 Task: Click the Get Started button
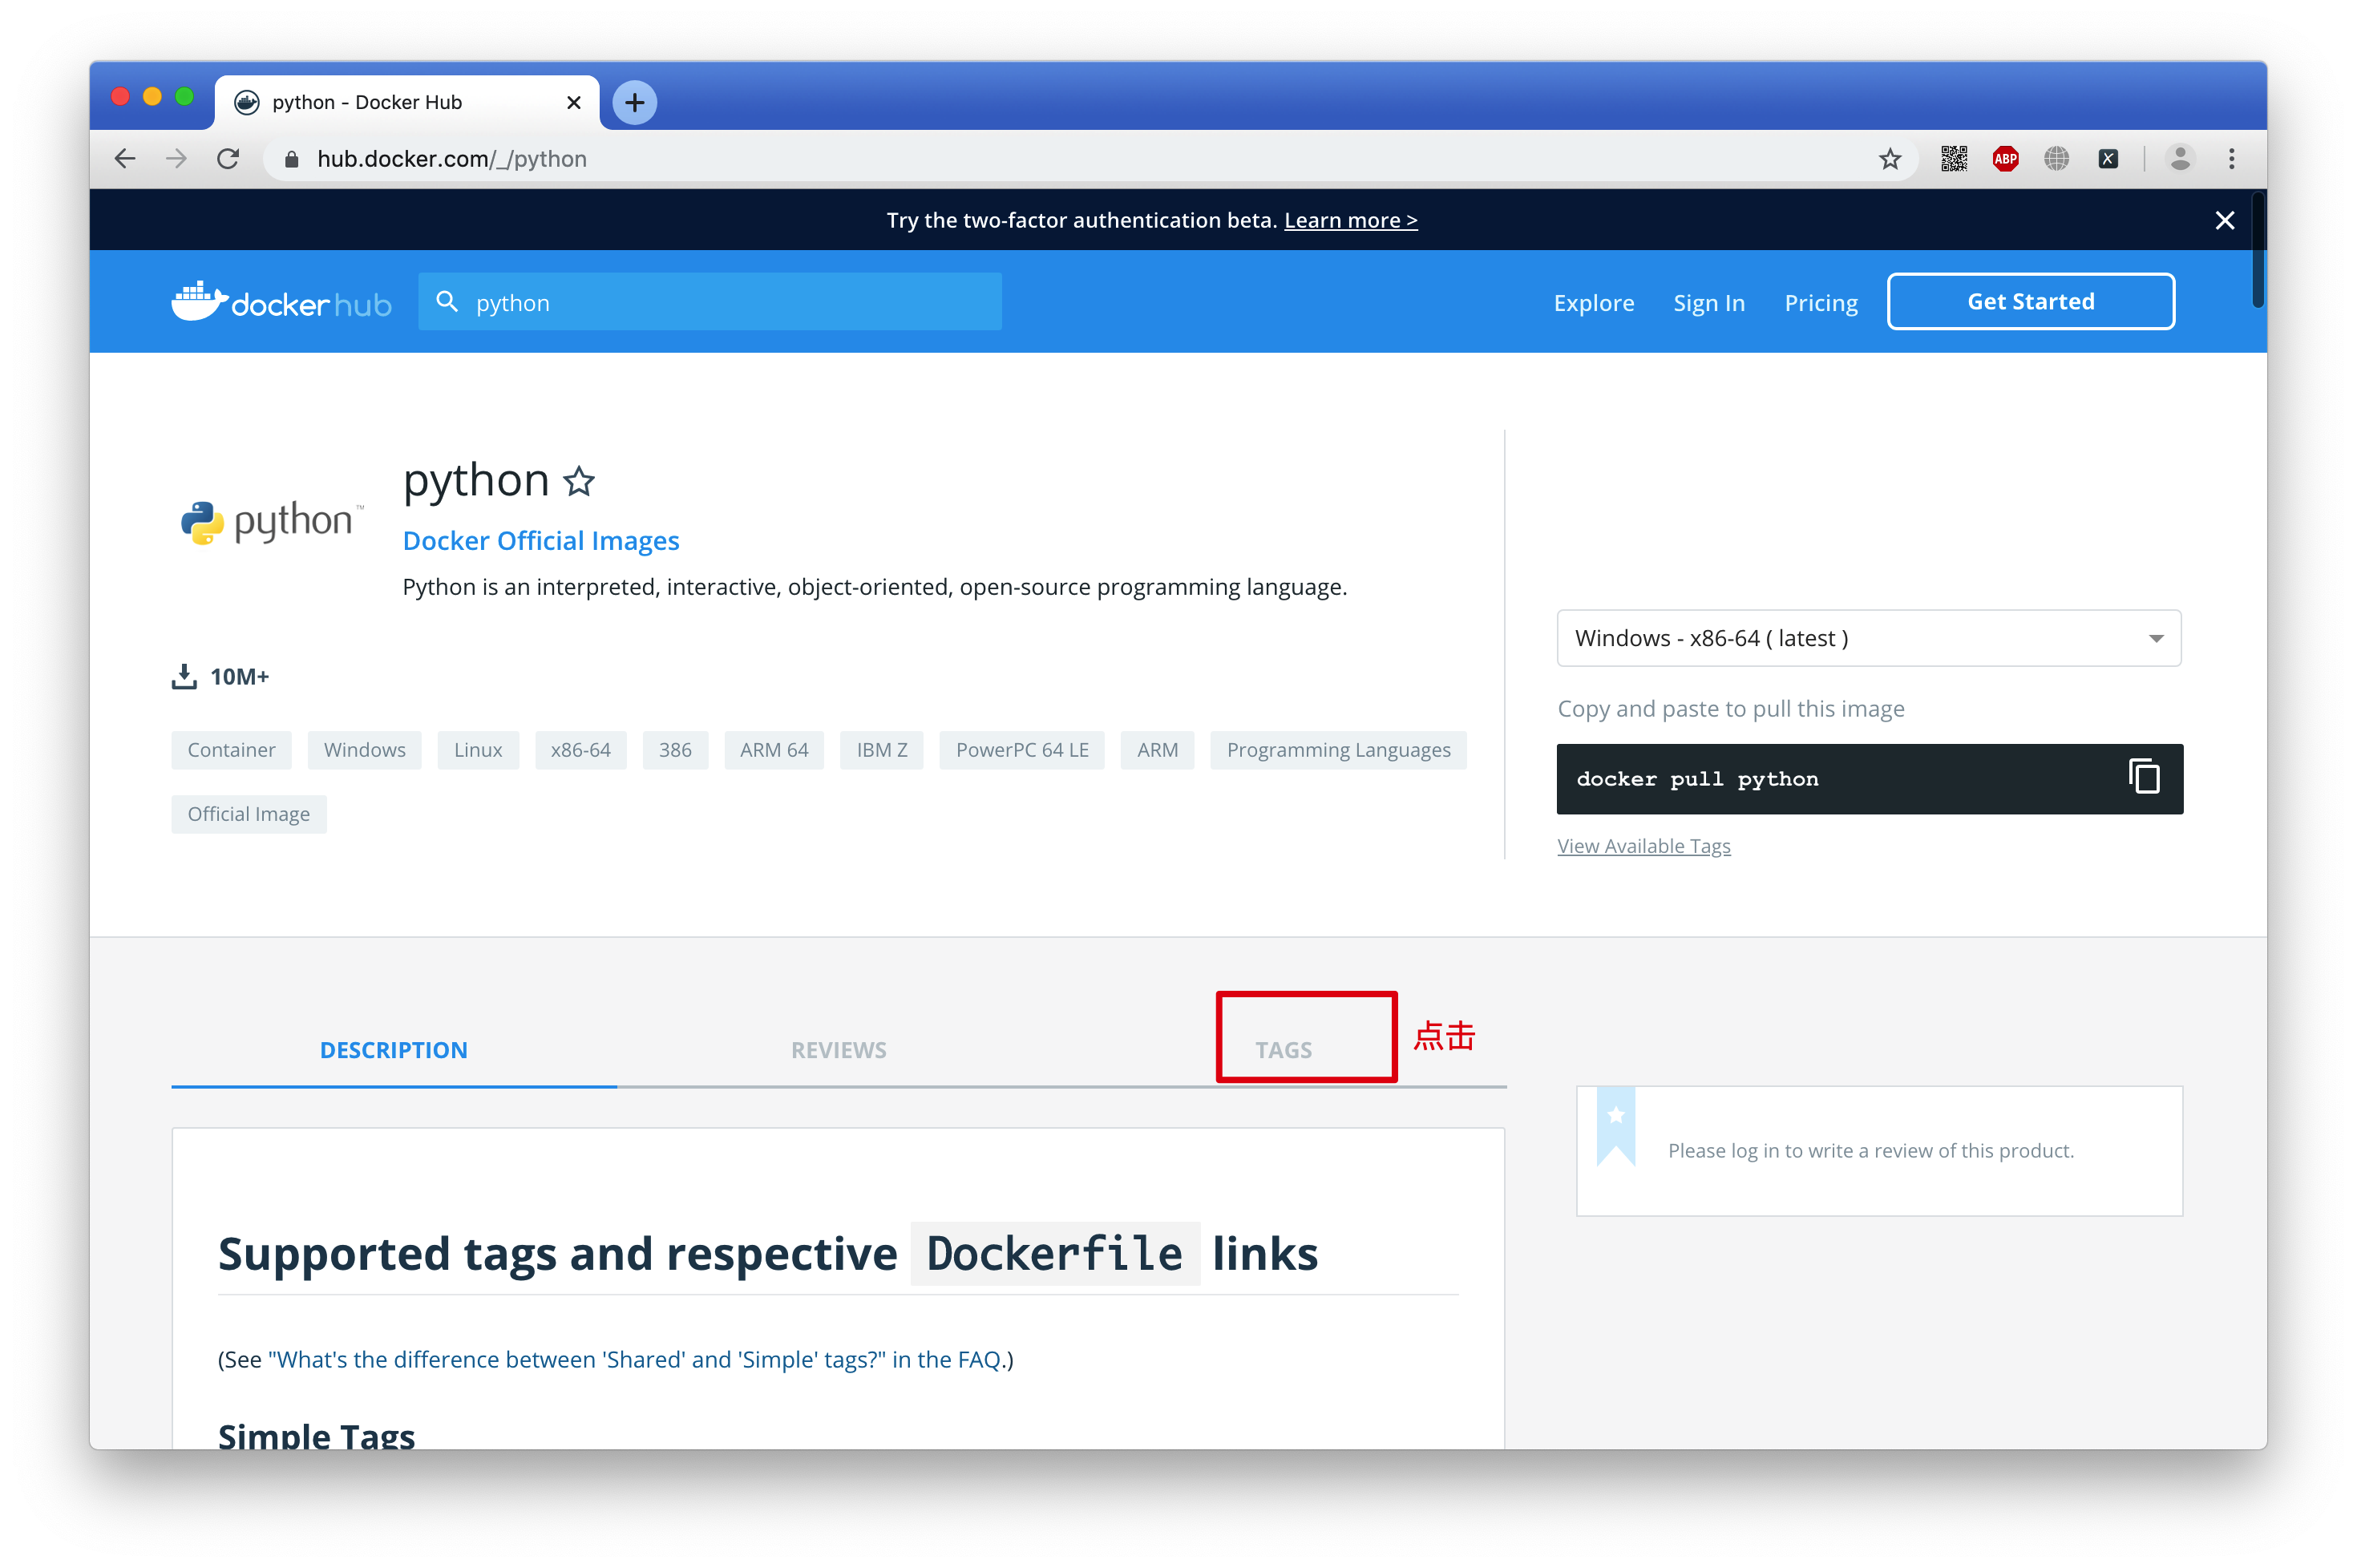[2030, 301]
